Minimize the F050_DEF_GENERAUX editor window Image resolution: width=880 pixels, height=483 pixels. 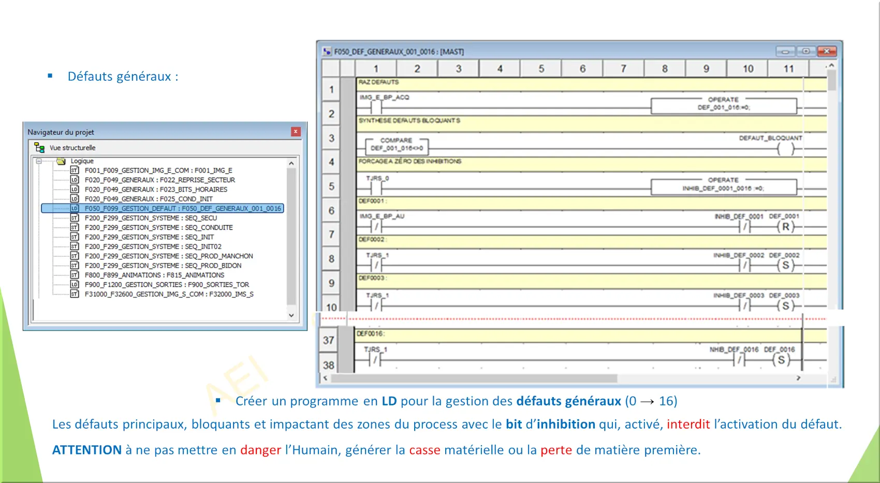[785, 51]
